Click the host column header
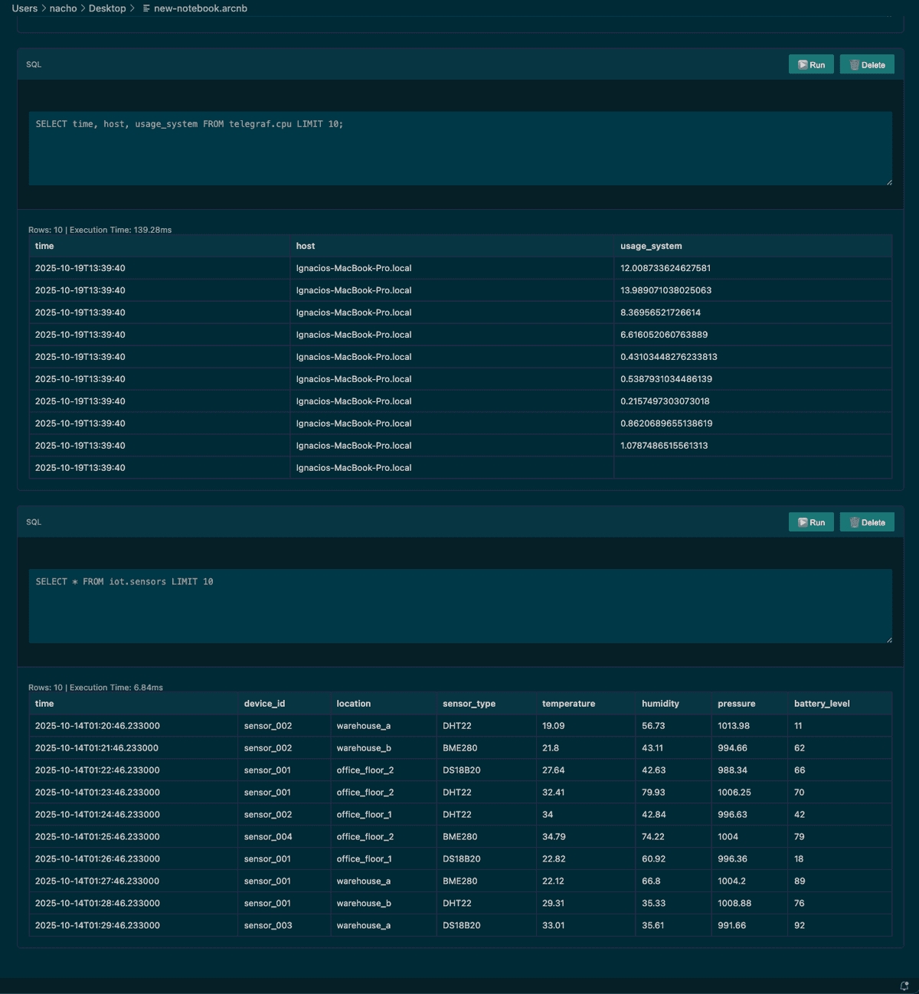 coord(306,246)
